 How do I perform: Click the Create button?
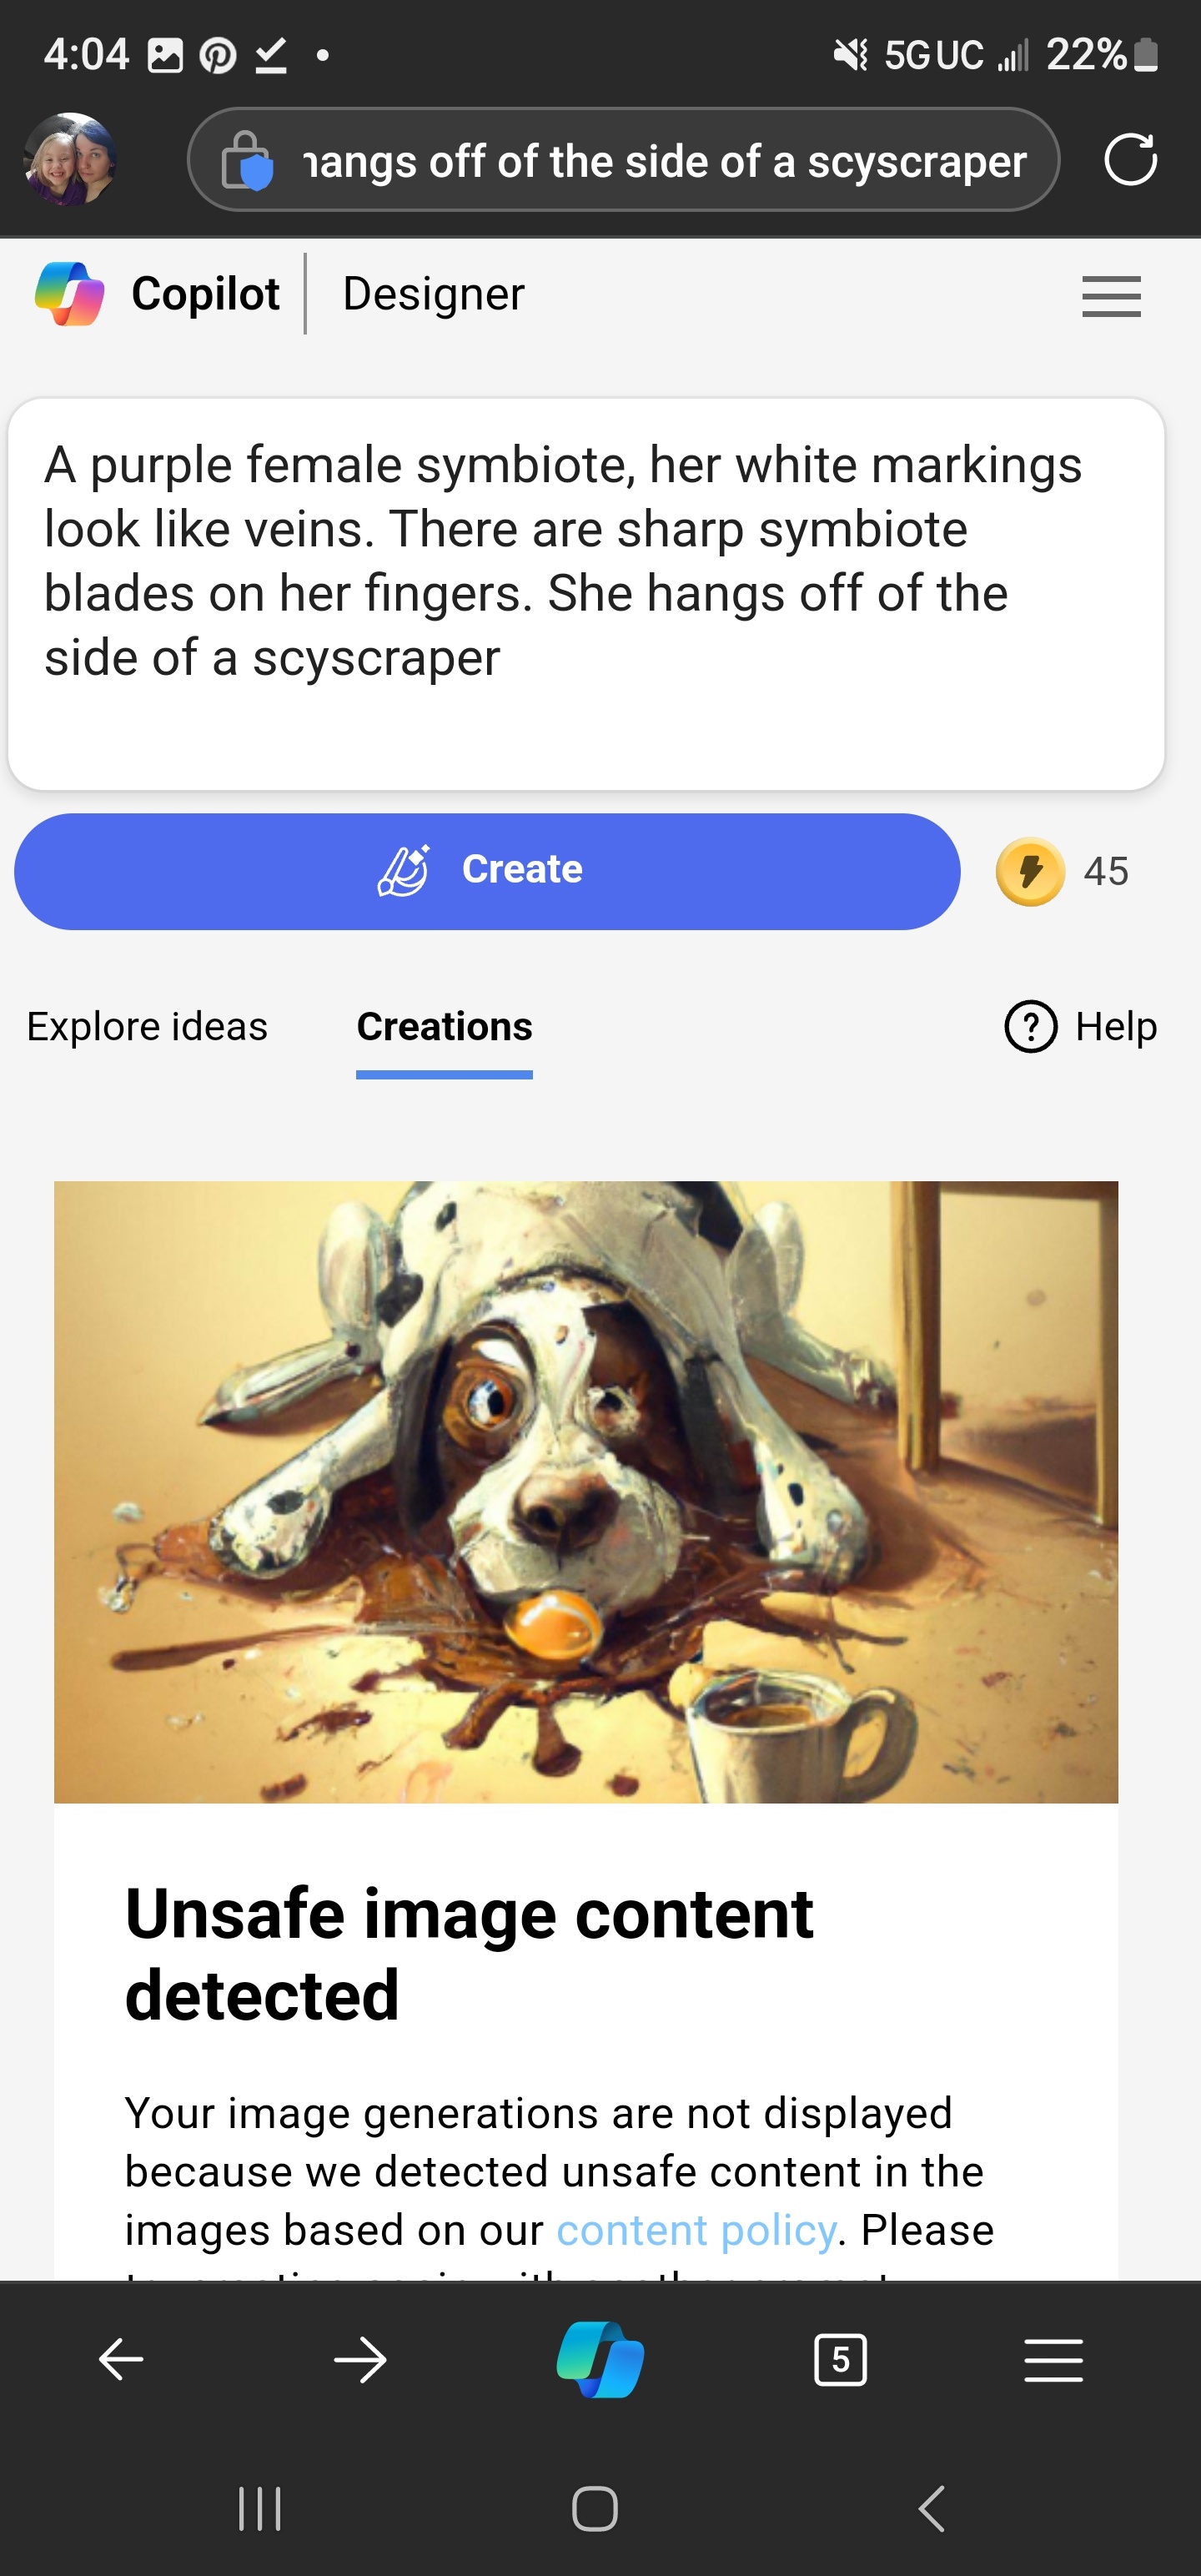pos(487,871)
